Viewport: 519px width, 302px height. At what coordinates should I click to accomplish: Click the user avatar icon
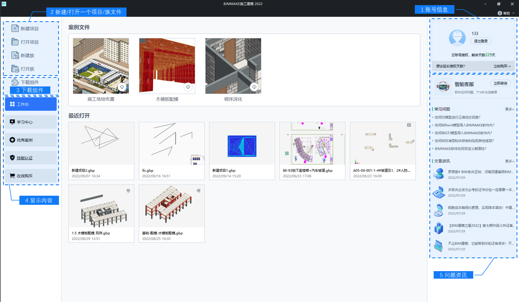click(x=457, y=37)
